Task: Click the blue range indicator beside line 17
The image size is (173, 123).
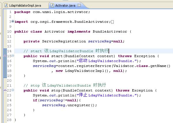Action: pos(5,66)
